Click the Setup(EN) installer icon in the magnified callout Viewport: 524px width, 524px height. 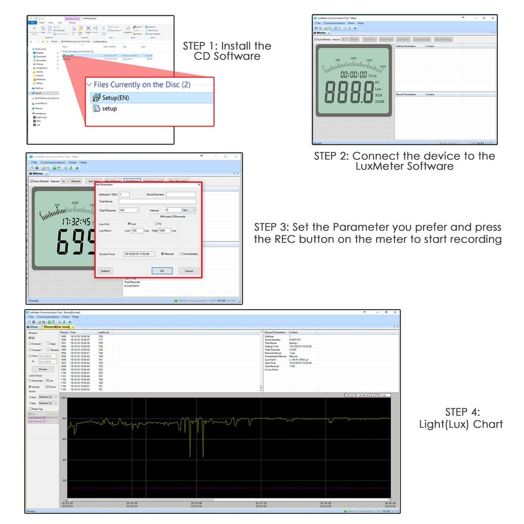pyautogui.click(x=96, y=98)
